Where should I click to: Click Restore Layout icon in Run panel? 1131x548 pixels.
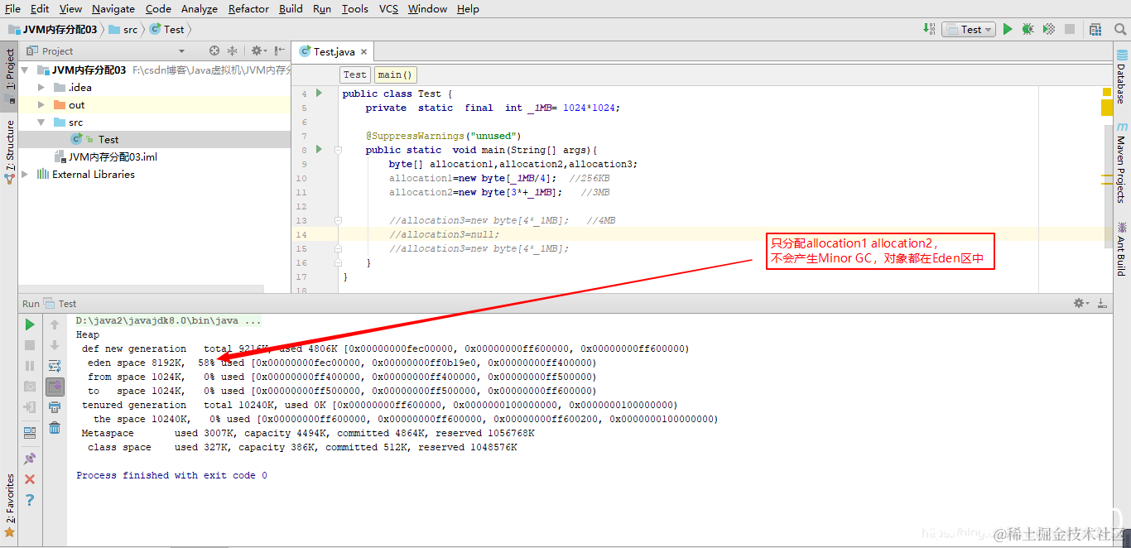click(x=30, y=432)
